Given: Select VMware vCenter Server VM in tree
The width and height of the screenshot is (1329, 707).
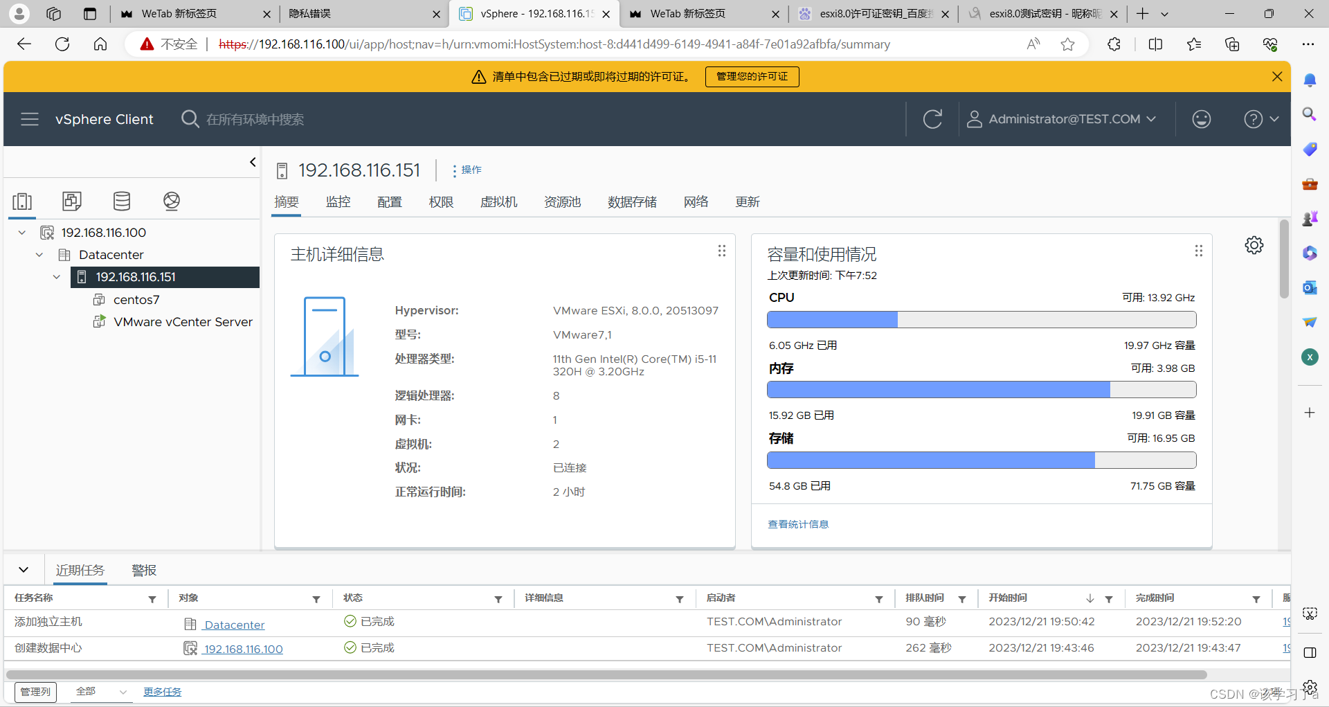Looking at the screenshot, I should coord(183,322).
